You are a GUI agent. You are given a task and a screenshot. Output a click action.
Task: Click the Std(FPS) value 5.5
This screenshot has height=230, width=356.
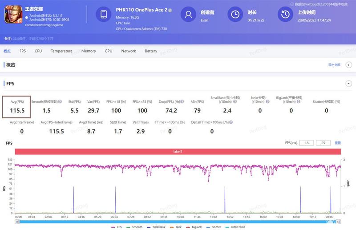(74, 111)
